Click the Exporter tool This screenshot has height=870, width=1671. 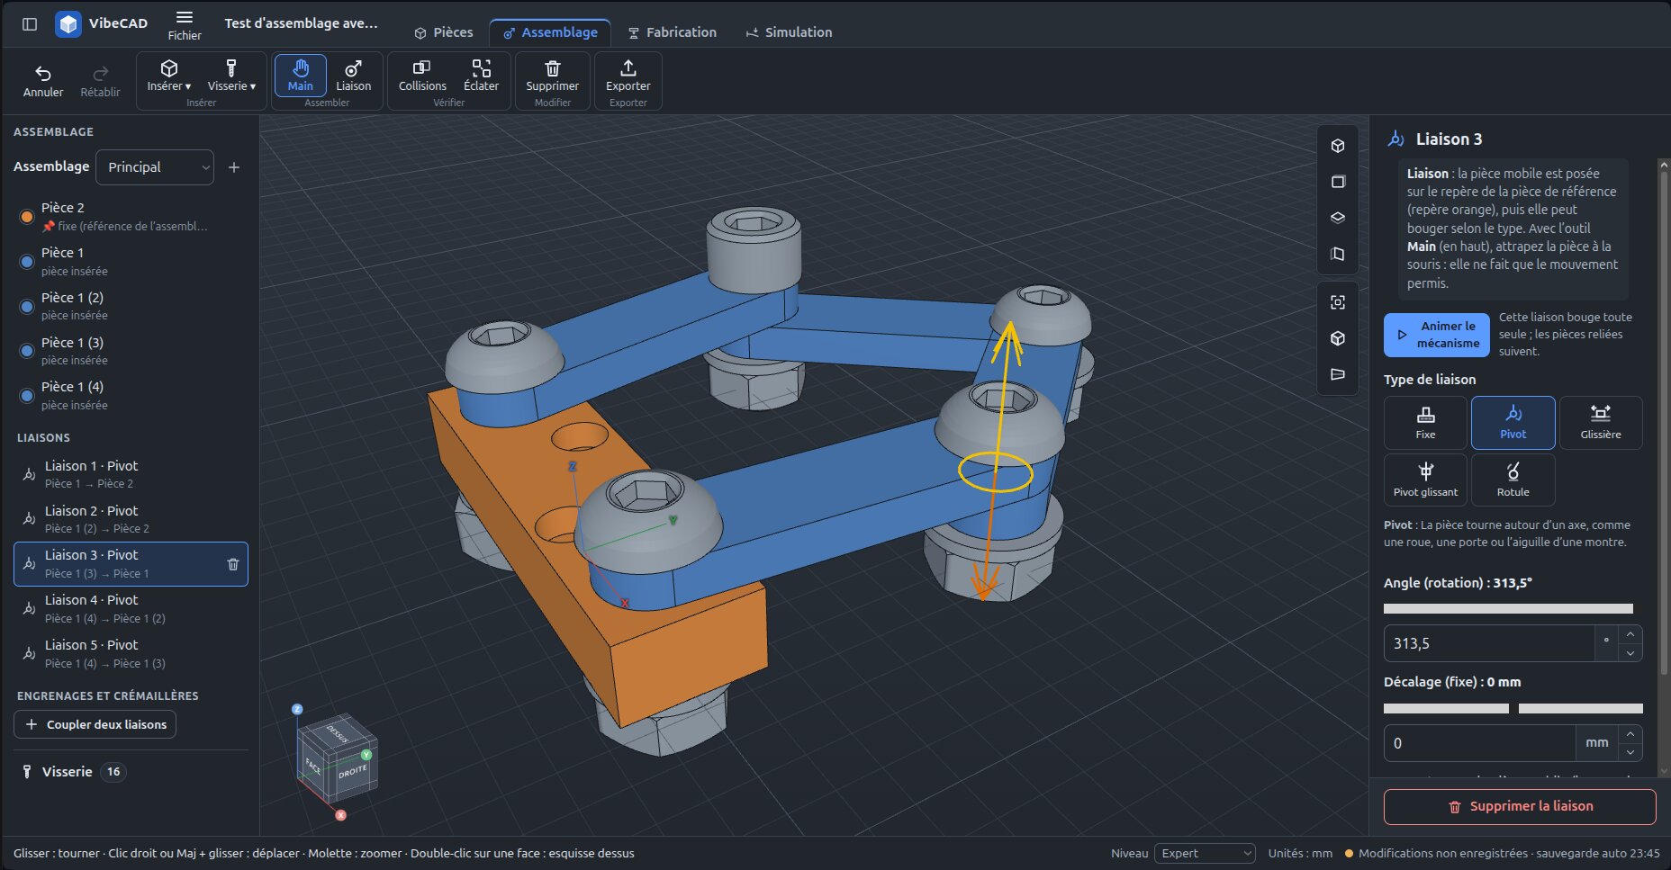tap(628, 76)
